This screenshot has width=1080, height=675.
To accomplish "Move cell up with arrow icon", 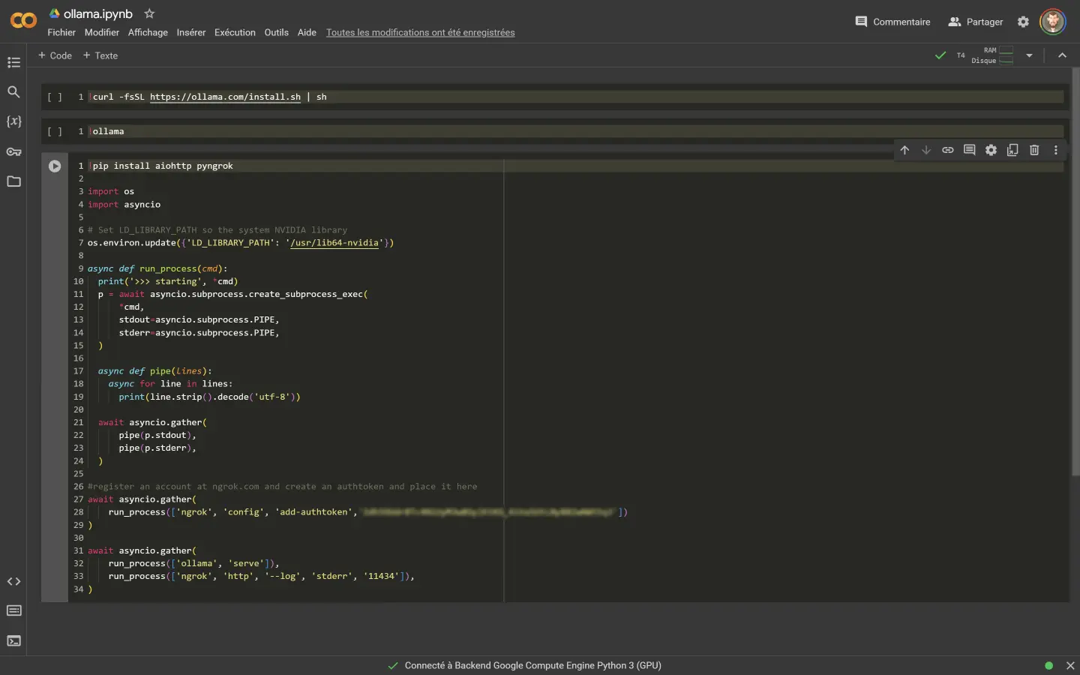I will 904,150.
